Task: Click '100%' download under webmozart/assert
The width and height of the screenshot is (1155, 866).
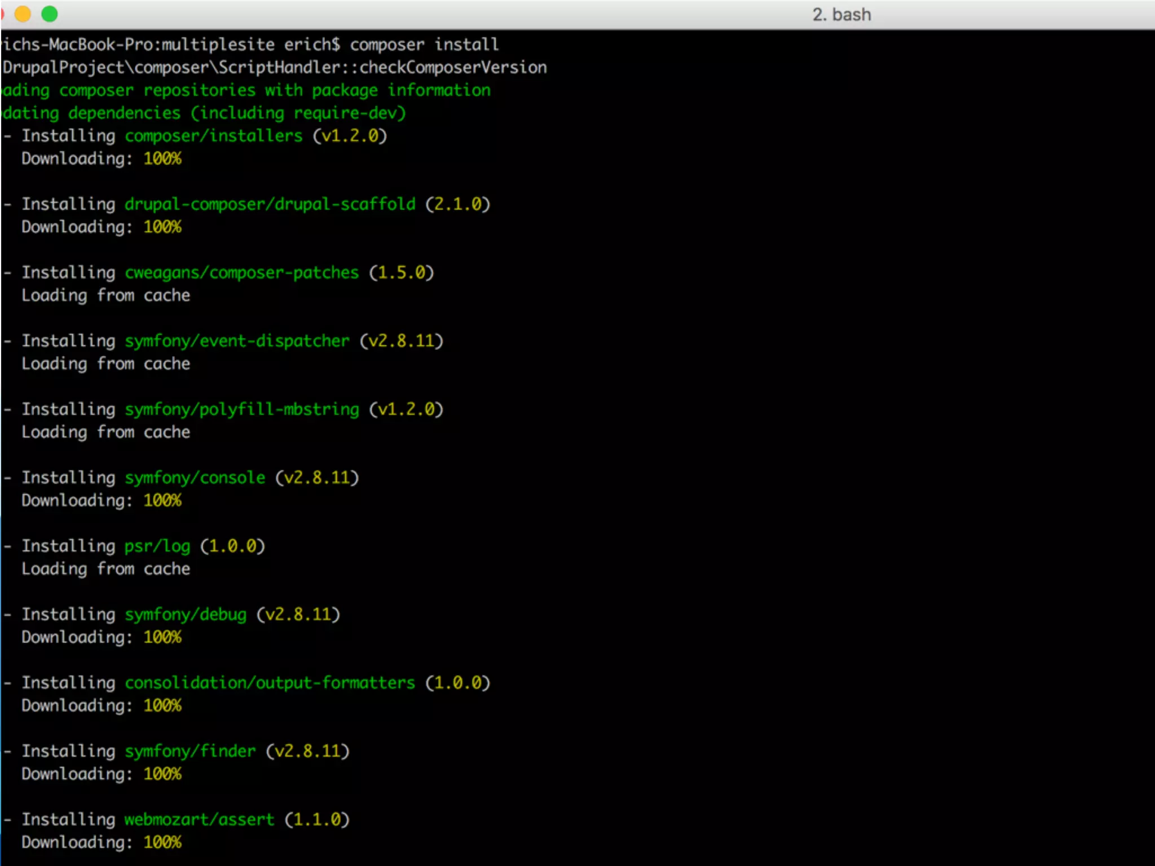Action: point(162,842)
